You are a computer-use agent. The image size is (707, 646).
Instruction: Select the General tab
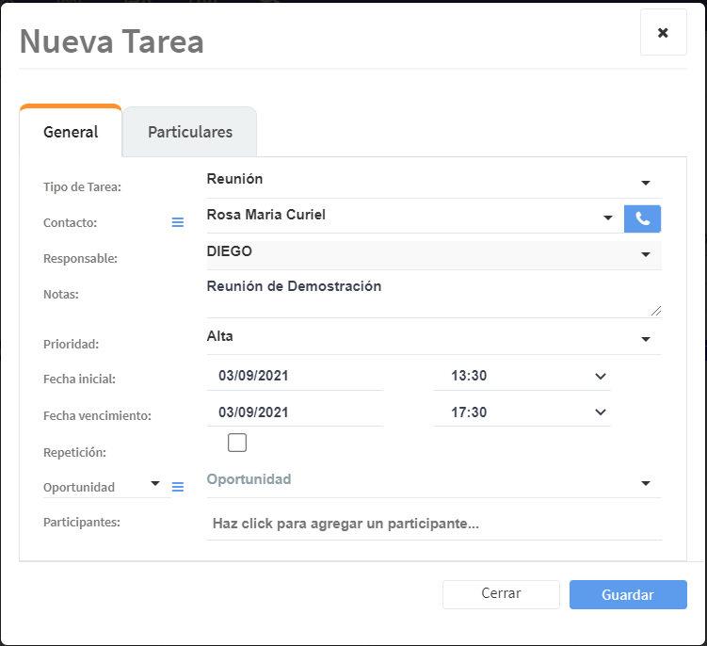(71, 132)
